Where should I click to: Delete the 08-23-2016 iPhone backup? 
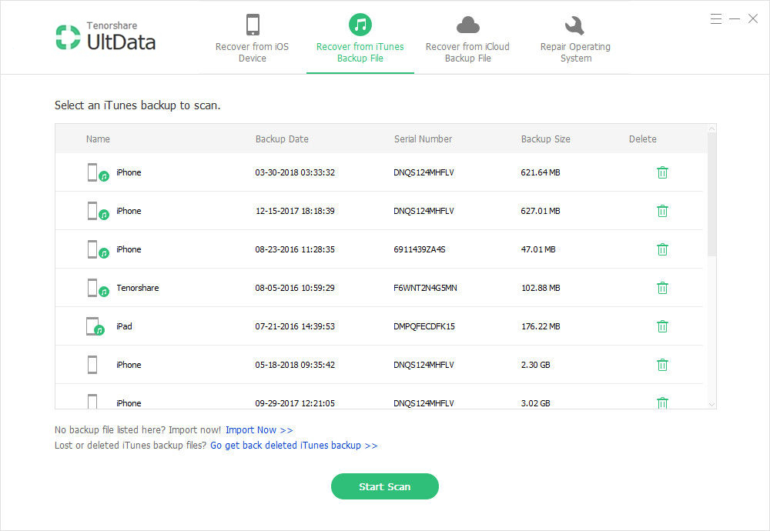point(662,249)
